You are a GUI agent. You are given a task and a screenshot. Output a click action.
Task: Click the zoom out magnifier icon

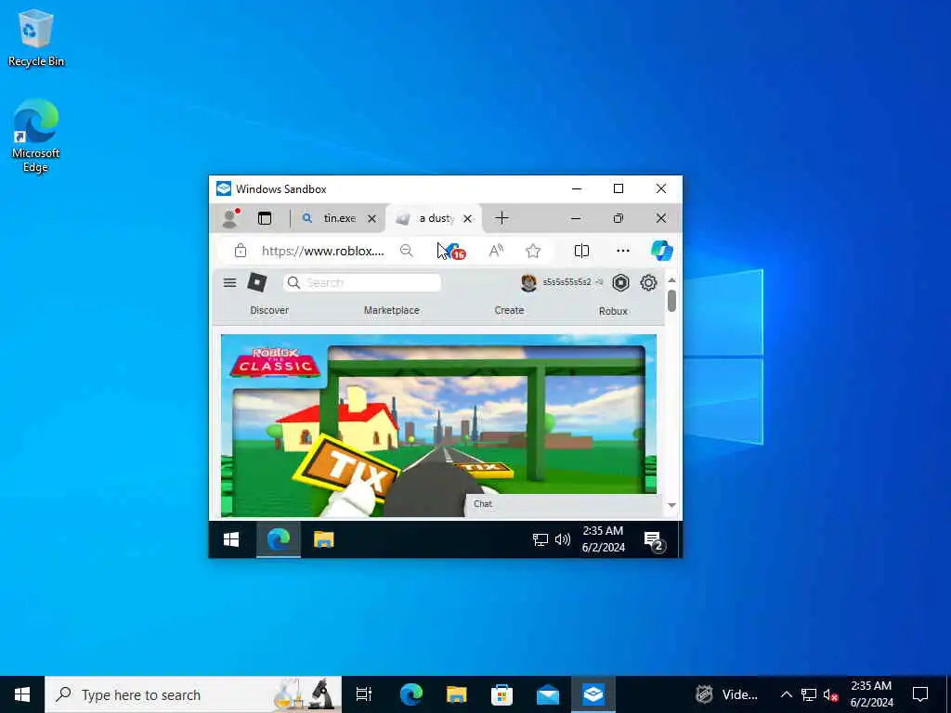point(407,251)
